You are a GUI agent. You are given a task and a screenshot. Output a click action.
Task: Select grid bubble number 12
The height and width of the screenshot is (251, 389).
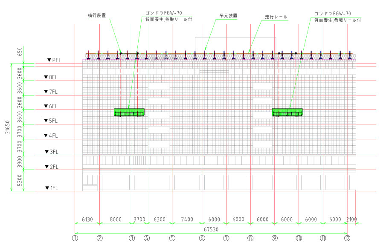tap(347, 238)
